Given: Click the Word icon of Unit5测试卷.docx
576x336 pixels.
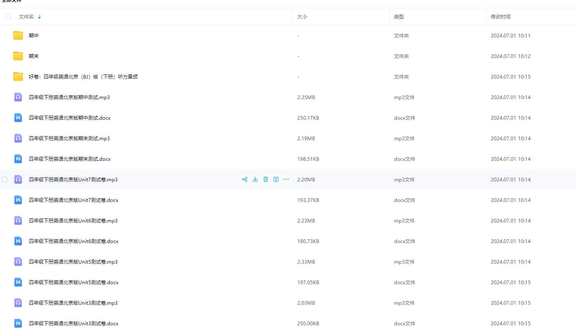Looking at the screenshot, I should click(18, 282).
